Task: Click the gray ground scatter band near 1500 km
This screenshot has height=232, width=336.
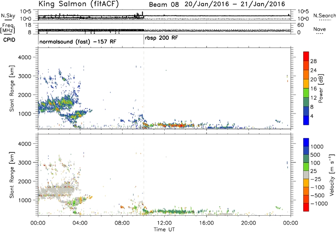Action: pos(56,190)
